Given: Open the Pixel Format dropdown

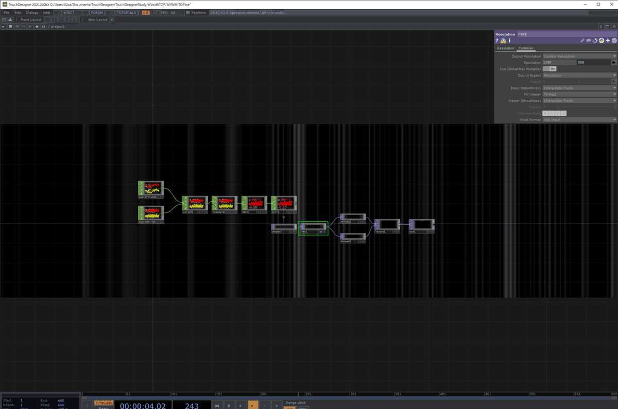Looking at the screenshot, I should [579, 120].
